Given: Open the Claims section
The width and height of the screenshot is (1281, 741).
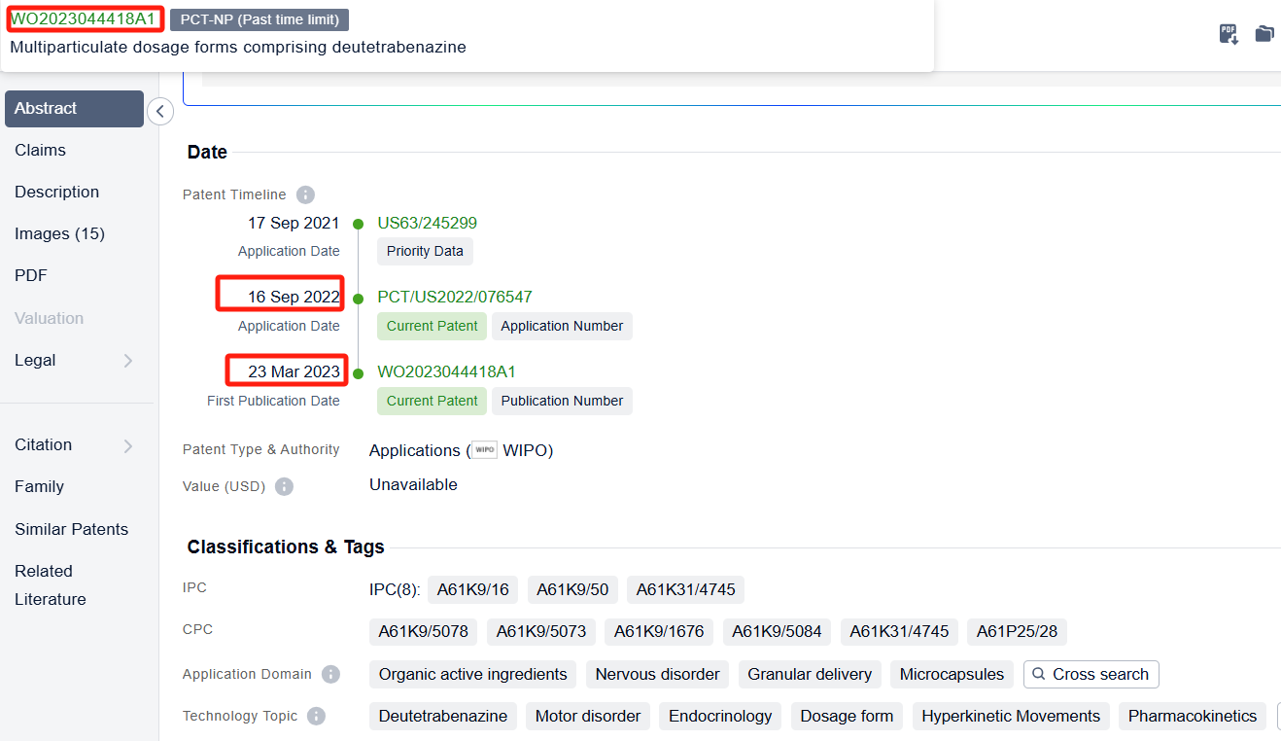Looking at the screenshot, I should [40, 150].
